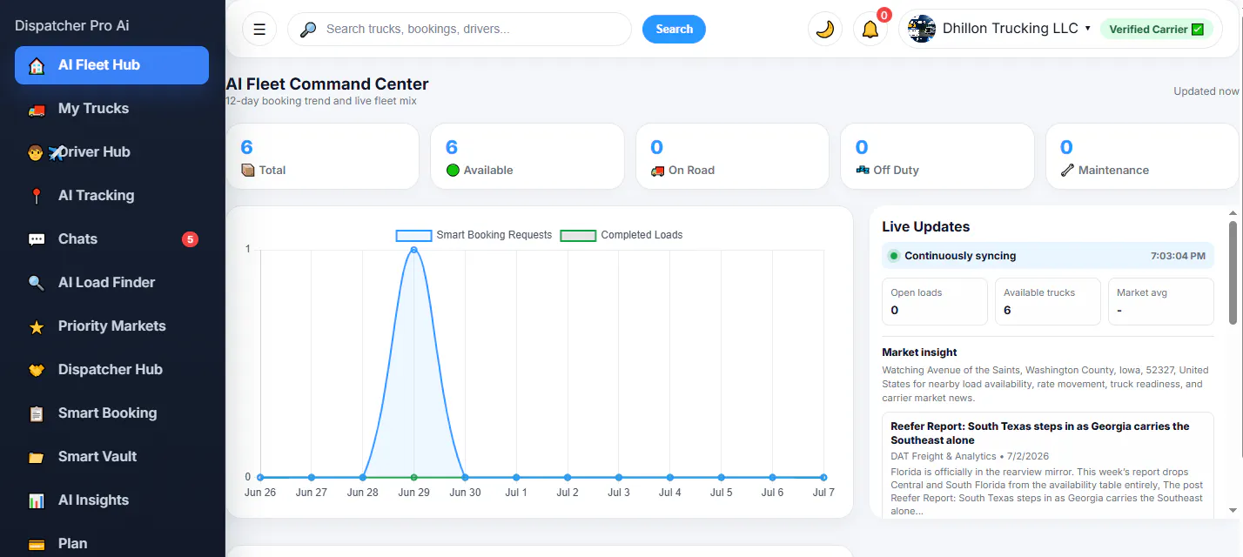The width and height of the screenshot is (1243, 557).
Task: Navigate to Dispatcher Hub
Action: click(x=111, y=370)
